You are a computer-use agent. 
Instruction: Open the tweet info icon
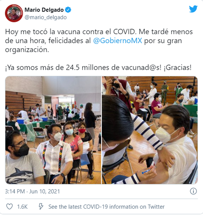(x=193, y=191)
